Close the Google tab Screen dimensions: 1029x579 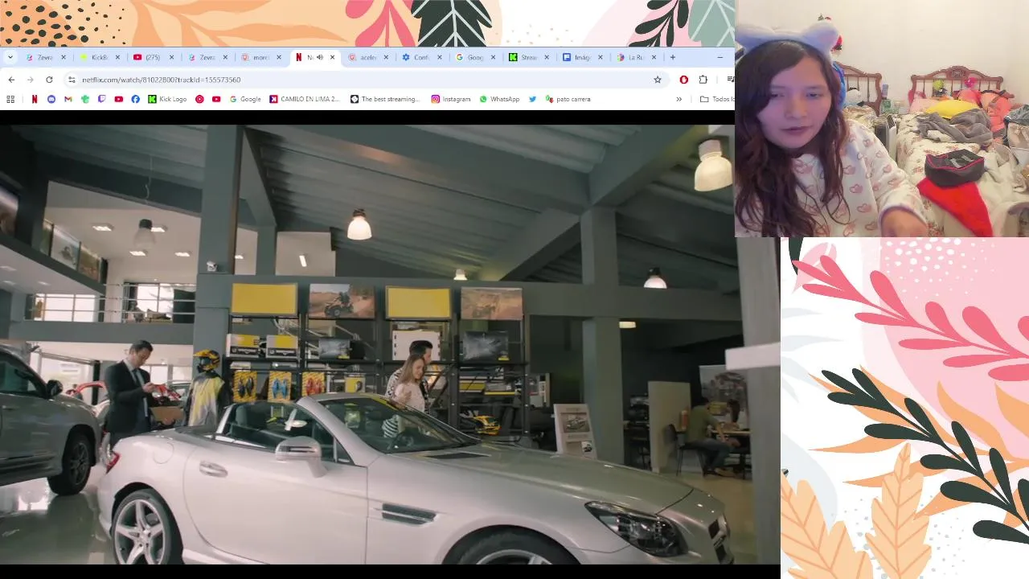(x=494, y=57)
